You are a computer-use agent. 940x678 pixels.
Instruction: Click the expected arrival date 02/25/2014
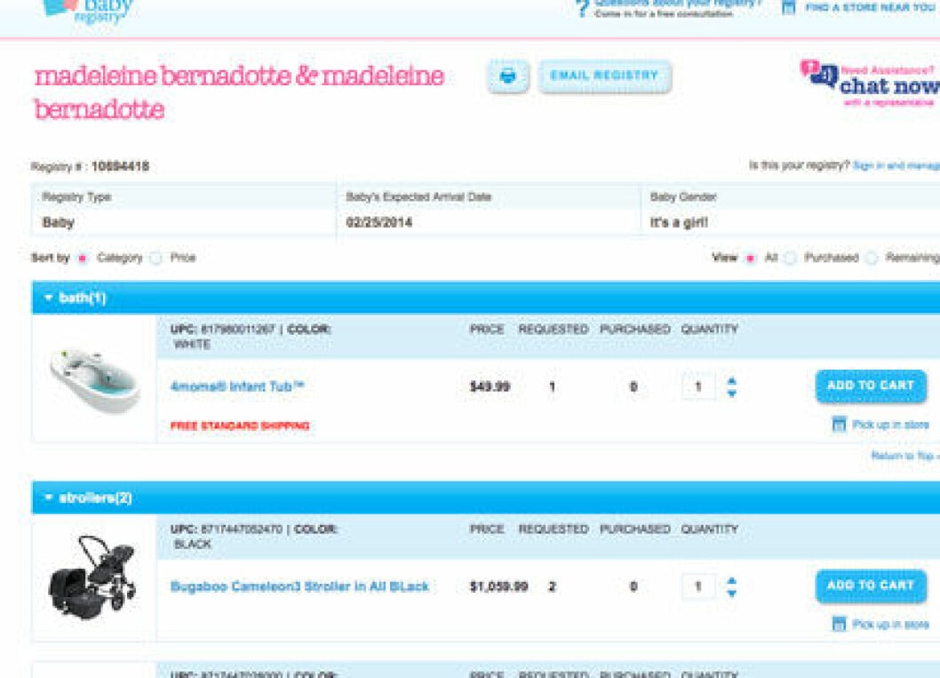[378, 222]
